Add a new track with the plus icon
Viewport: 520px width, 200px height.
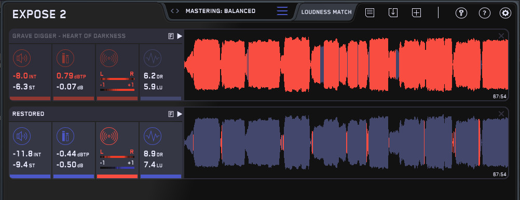[x=417, y=13]
